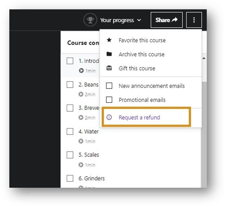225x206 pixels.
Task: Click the gift box icon
Action: click(109, 68)
